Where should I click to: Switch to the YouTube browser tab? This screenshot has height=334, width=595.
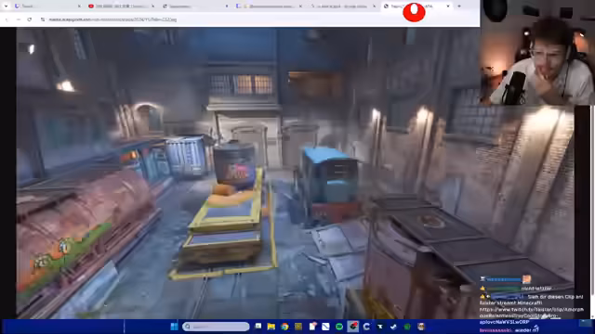[x=121, y=6]
